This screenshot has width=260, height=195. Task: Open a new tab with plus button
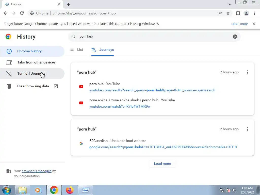pyautogui.click(x=69, y=4)
